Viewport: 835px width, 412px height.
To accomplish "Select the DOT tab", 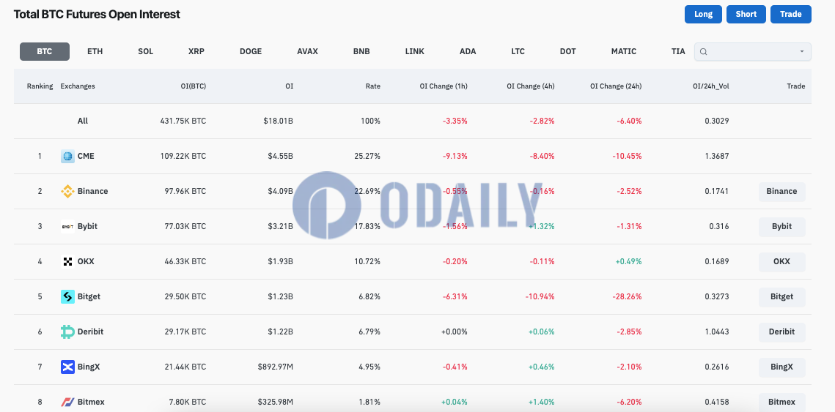I will 567,51.
